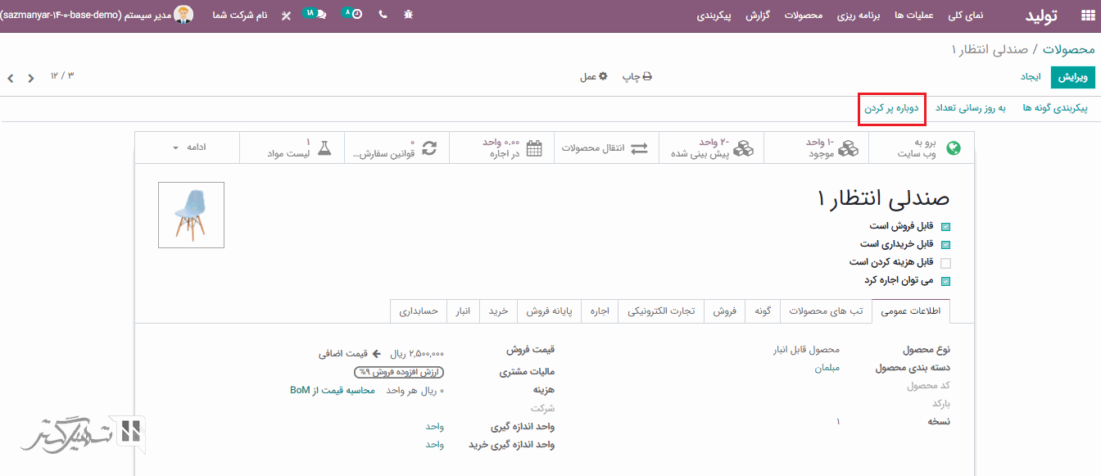Open company switcher 'نام شرکت شما'
1101x476 pixels.
pyautogui.click(x=239, y=16)
